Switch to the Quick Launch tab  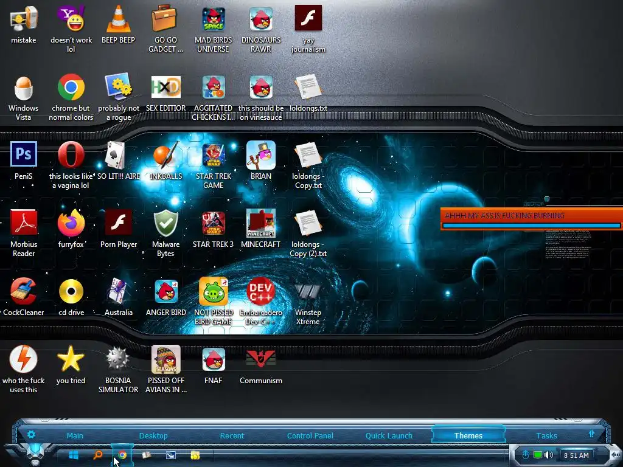389,435
